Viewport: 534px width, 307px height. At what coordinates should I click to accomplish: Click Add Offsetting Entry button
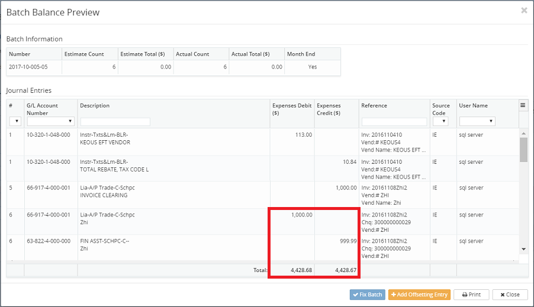(420, 295)
